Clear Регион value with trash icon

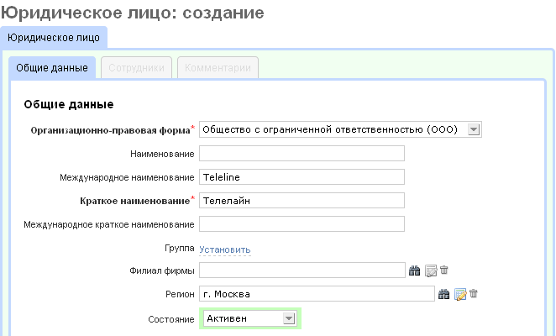pos(474,293)
